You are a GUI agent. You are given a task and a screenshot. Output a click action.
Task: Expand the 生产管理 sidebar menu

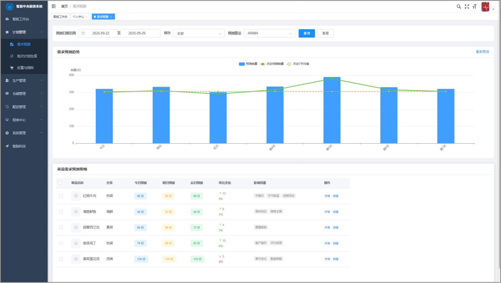pyautogui.click(x=24, y=80)
